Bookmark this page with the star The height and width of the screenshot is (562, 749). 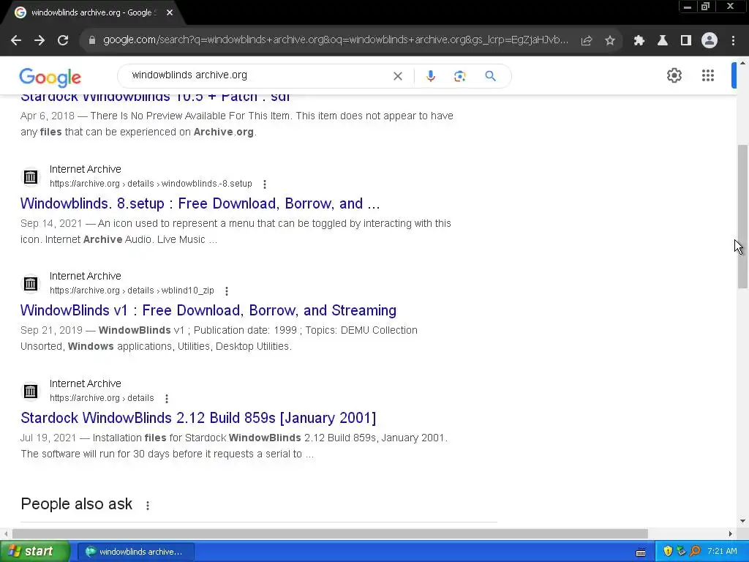click(609, 41)
